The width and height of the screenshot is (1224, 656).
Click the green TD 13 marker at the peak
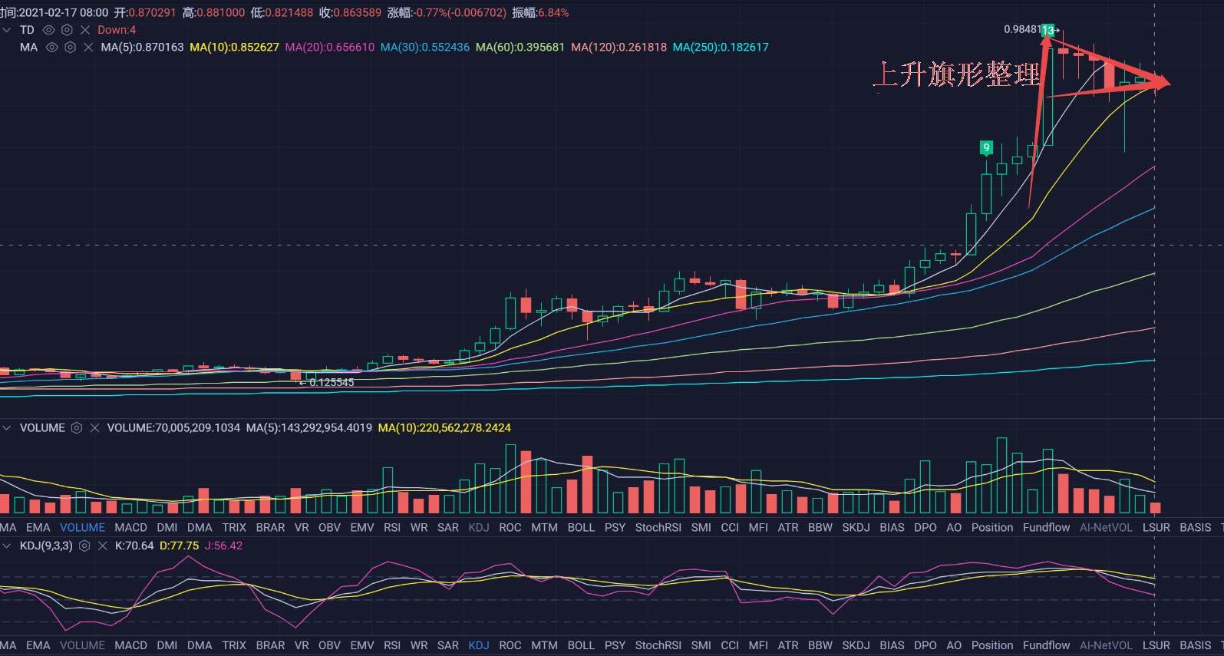coord(1047,31)
